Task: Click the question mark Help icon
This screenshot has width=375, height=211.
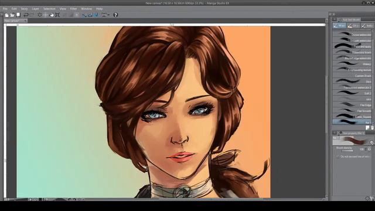Action: [115, 15]
